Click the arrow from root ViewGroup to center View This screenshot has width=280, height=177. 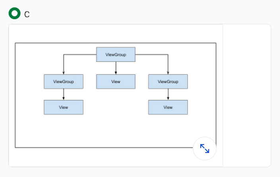coord(116,68)
